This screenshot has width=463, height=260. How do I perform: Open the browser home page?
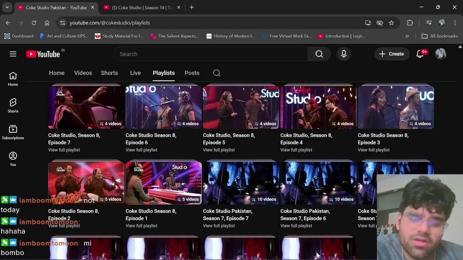(47, 23)
